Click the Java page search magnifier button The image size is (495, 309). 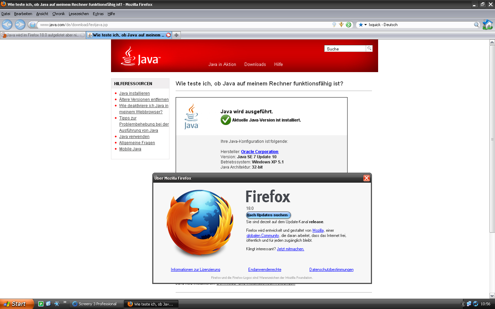pyautogui.click(x=369, y=48)
